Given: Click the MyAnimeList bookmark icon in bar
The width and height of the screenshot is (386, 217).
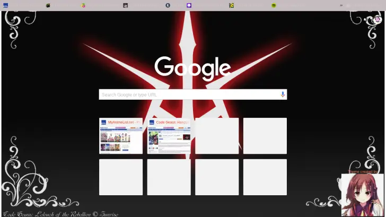Looking at the screenshot, I should [5, 5].
